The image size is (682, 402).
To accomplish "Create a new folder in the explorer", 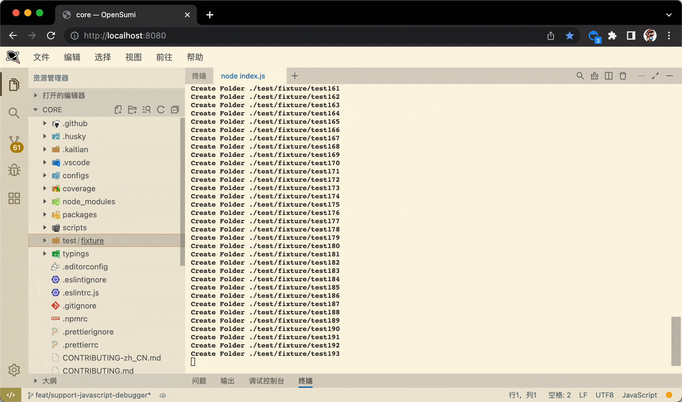I will [x=132, y=109].
